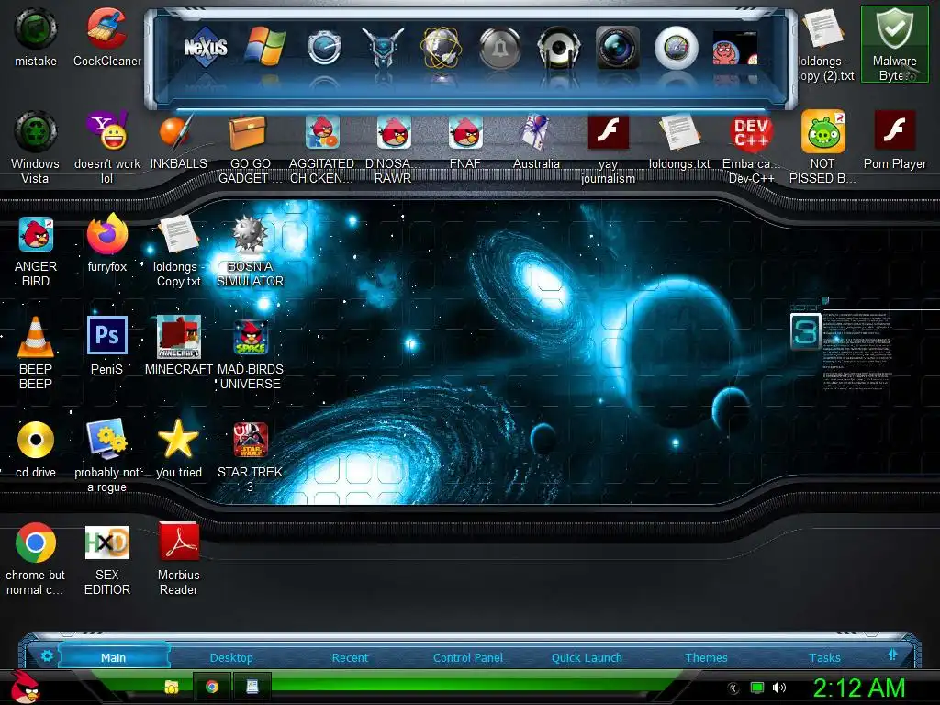
Task: Open the Nexus logo in the dock
Action: 206,47
